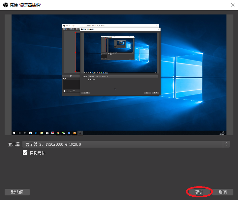Open the 显示器 dropdown showing 显示器 2: 1920x1080

click(x=126, y=144)
